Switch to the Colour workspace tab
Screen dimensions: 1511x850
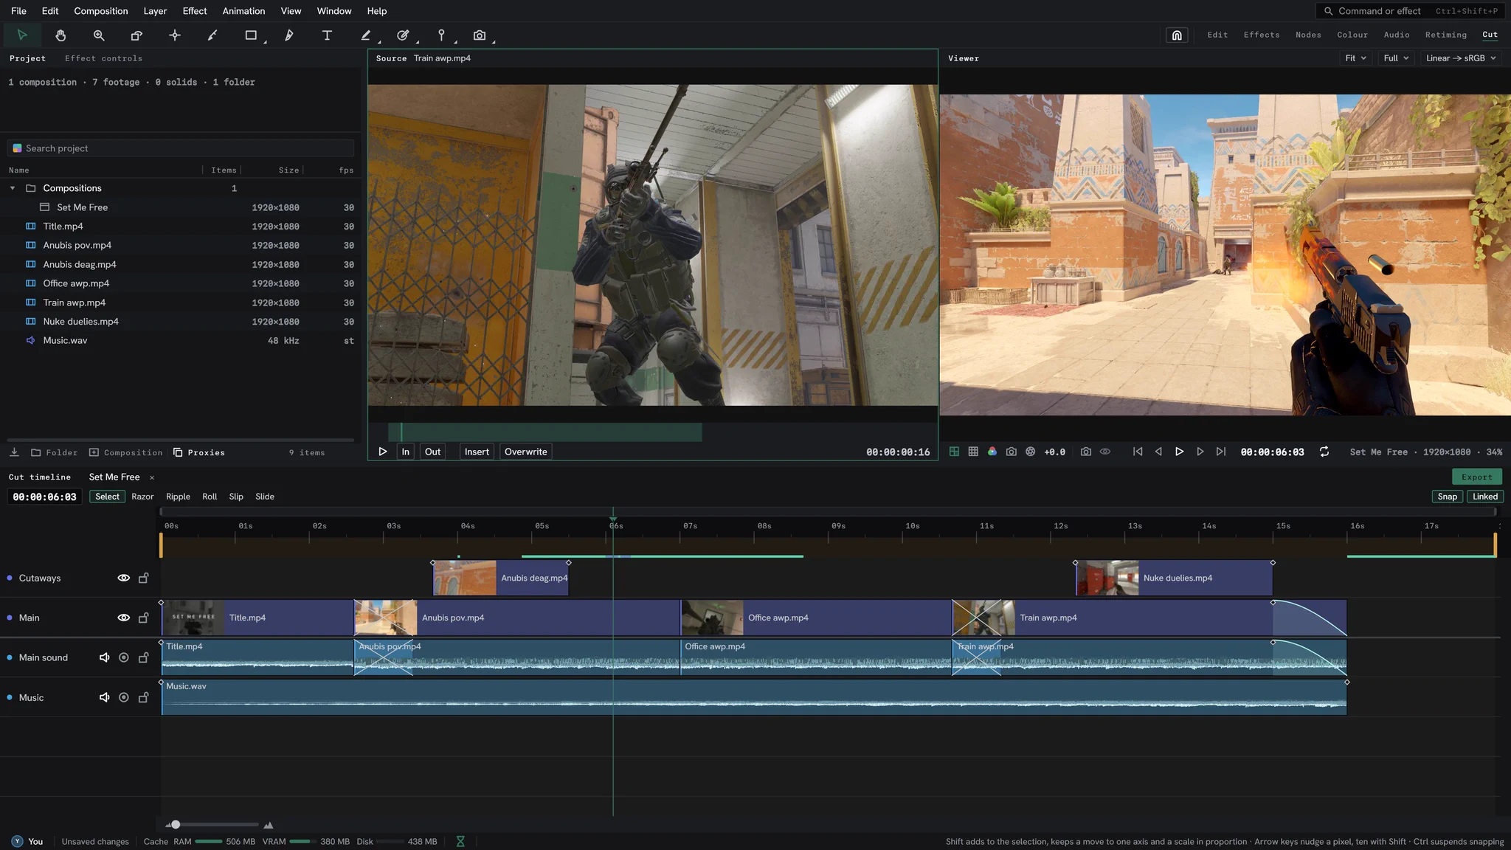tap(1352, 35)
